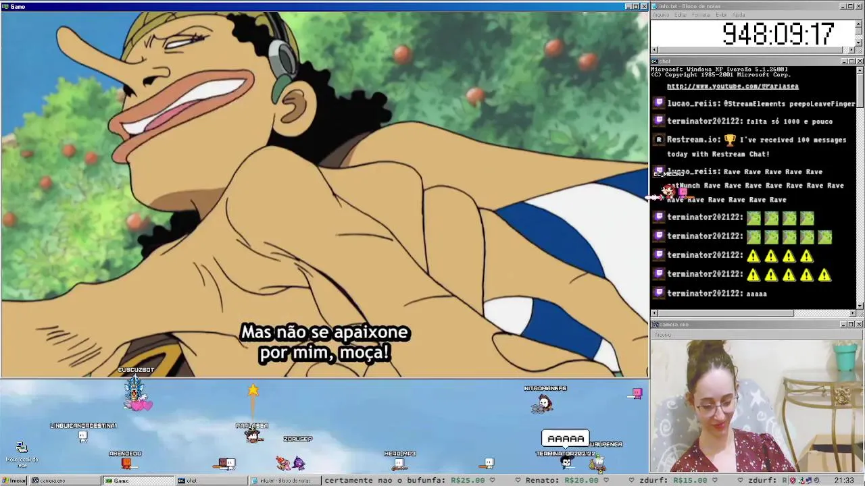
Task: Click Notepad vertical scroll up arrow
Action: 859,23
